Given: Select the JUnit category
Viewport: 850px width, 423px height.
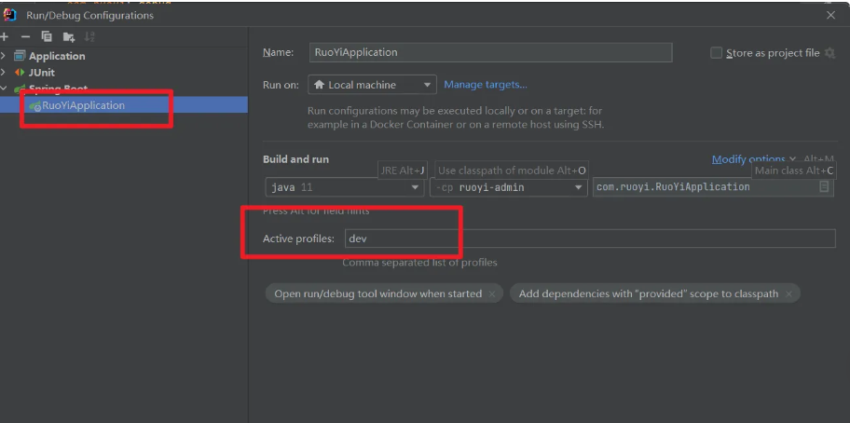Looking at the screenshot, I should 42,72.
